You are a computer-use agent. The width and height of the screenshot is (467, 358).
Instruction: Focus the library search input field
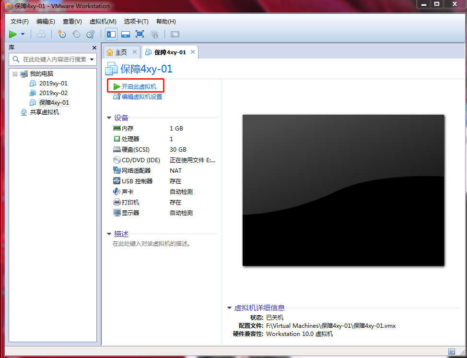(x=53, y=60)
